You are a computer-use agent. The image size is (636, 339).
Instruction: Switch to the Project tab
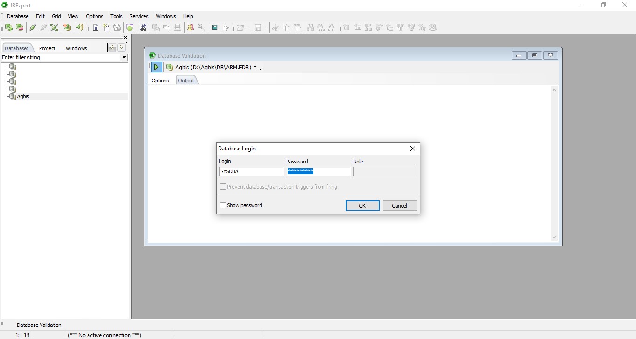[x=47, y=48]
